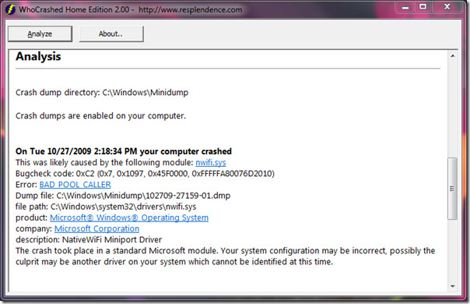Grab the vertical scrollbar thumb
470x304 pixels.
(x=453, y=189)
